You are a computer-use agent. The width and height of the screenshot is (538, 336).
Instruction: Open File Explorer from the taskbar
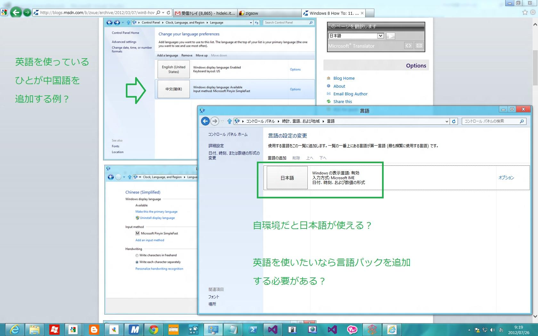coord(35,330)
